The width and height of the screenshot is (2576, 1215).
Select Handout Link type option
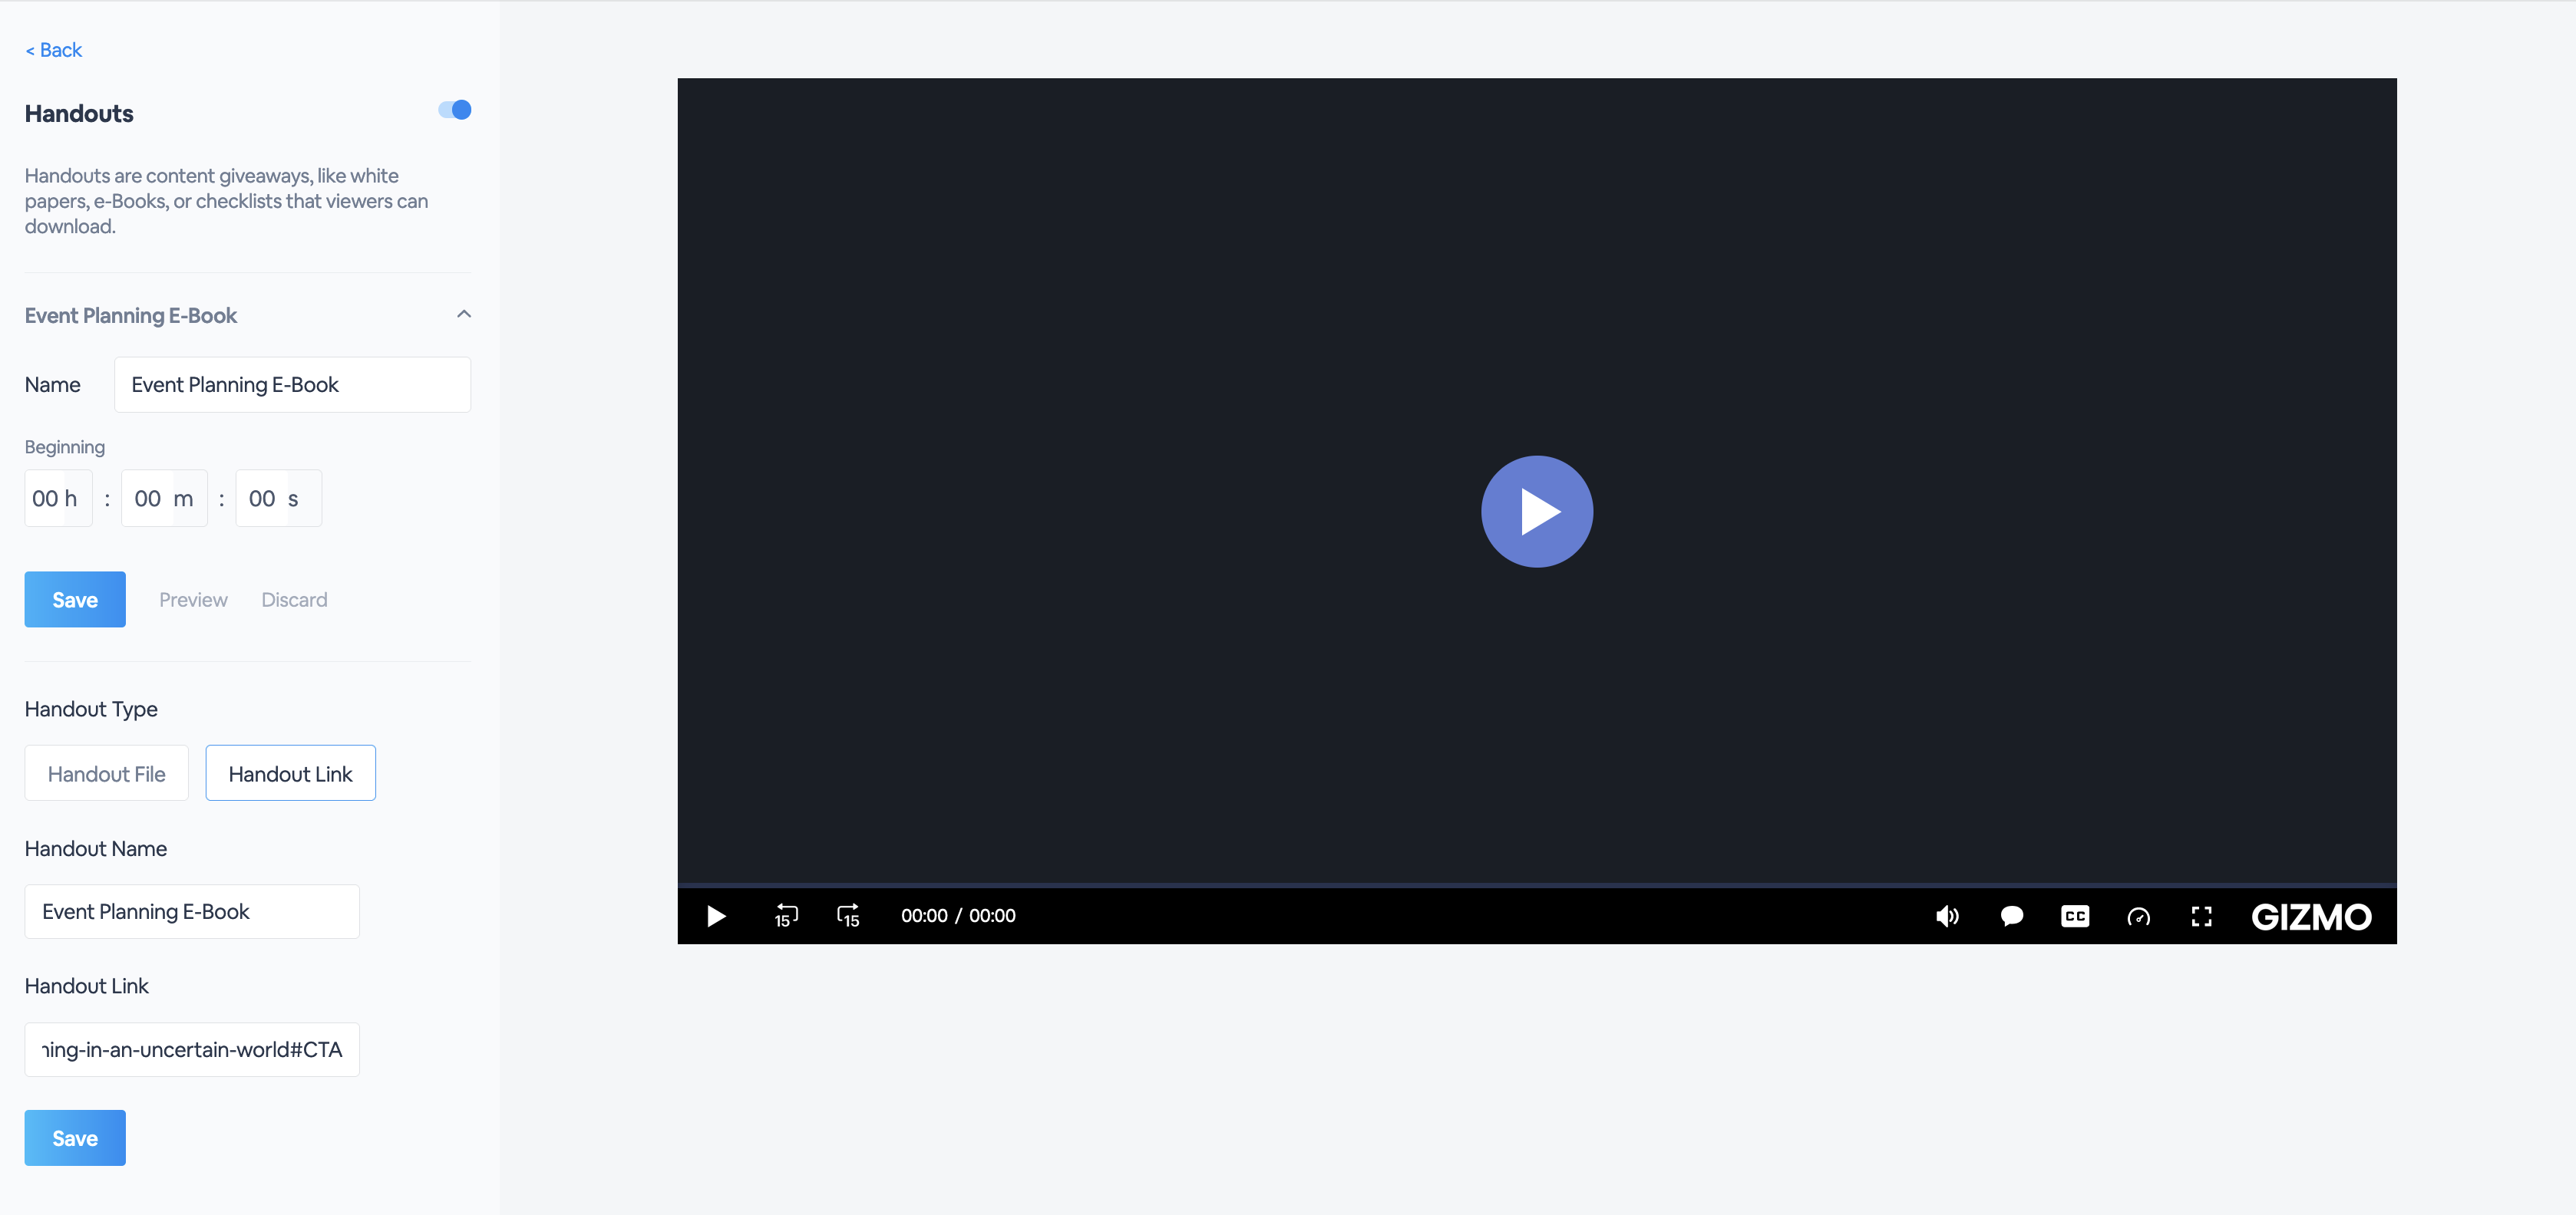(290, 773)
